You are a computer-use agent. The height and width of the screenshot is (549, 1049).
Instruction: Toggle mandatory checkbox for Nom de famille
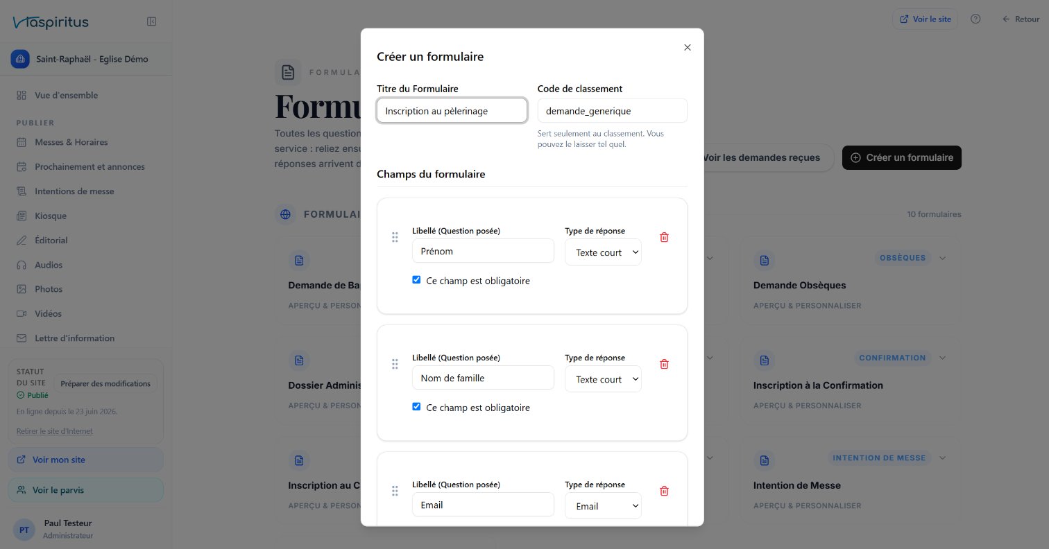point(416,407)
